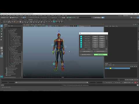Select the arrow Select tool in the toolbox
The height and width of the screenshot is (104, 139).
click(1, 26)
